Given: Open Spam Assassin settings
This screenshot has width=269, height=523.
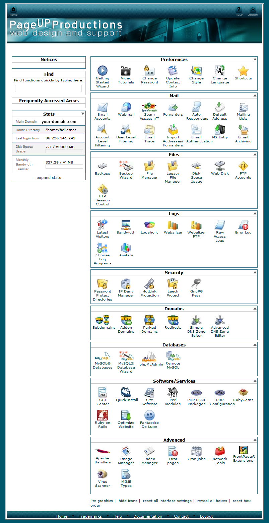Looking at the screenshot, I should pyautogui.click(x=149, y=108).
